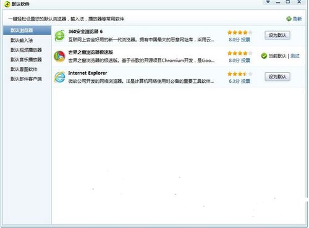The height and width of the screenshot is (228, 309).
Task: Select the 默认浏览器 tab
Action: coord(27,30)
